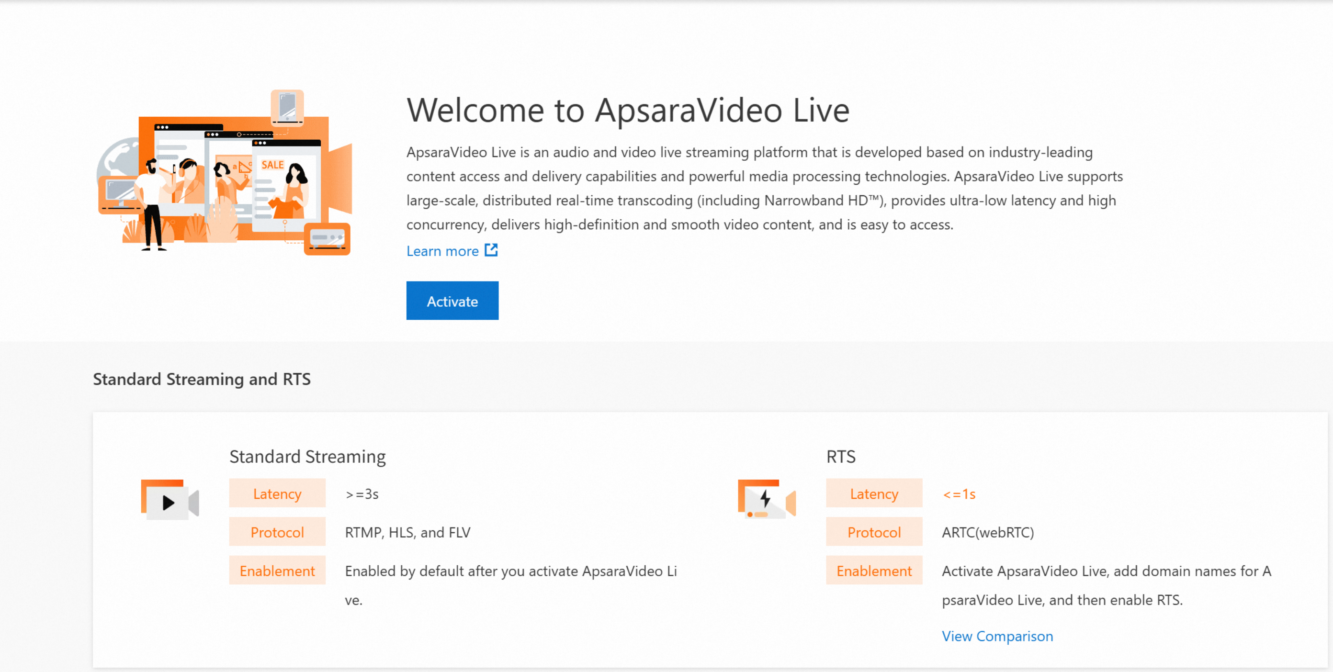1333x672 pixels.
Task: Click the ApsaraVideo Live welcome illustration
Action: 225,173
